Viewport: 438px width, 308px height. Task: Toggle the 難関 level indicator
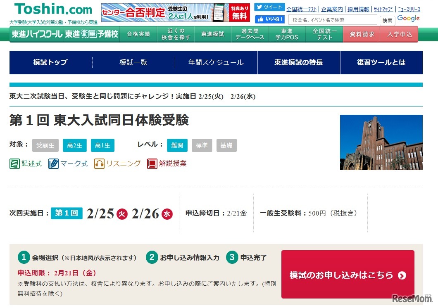pos(177,145)
